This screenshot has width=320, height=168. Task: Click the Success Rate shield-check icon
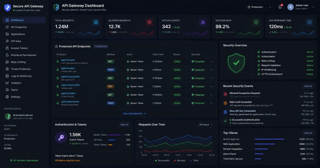pos(256,22)
